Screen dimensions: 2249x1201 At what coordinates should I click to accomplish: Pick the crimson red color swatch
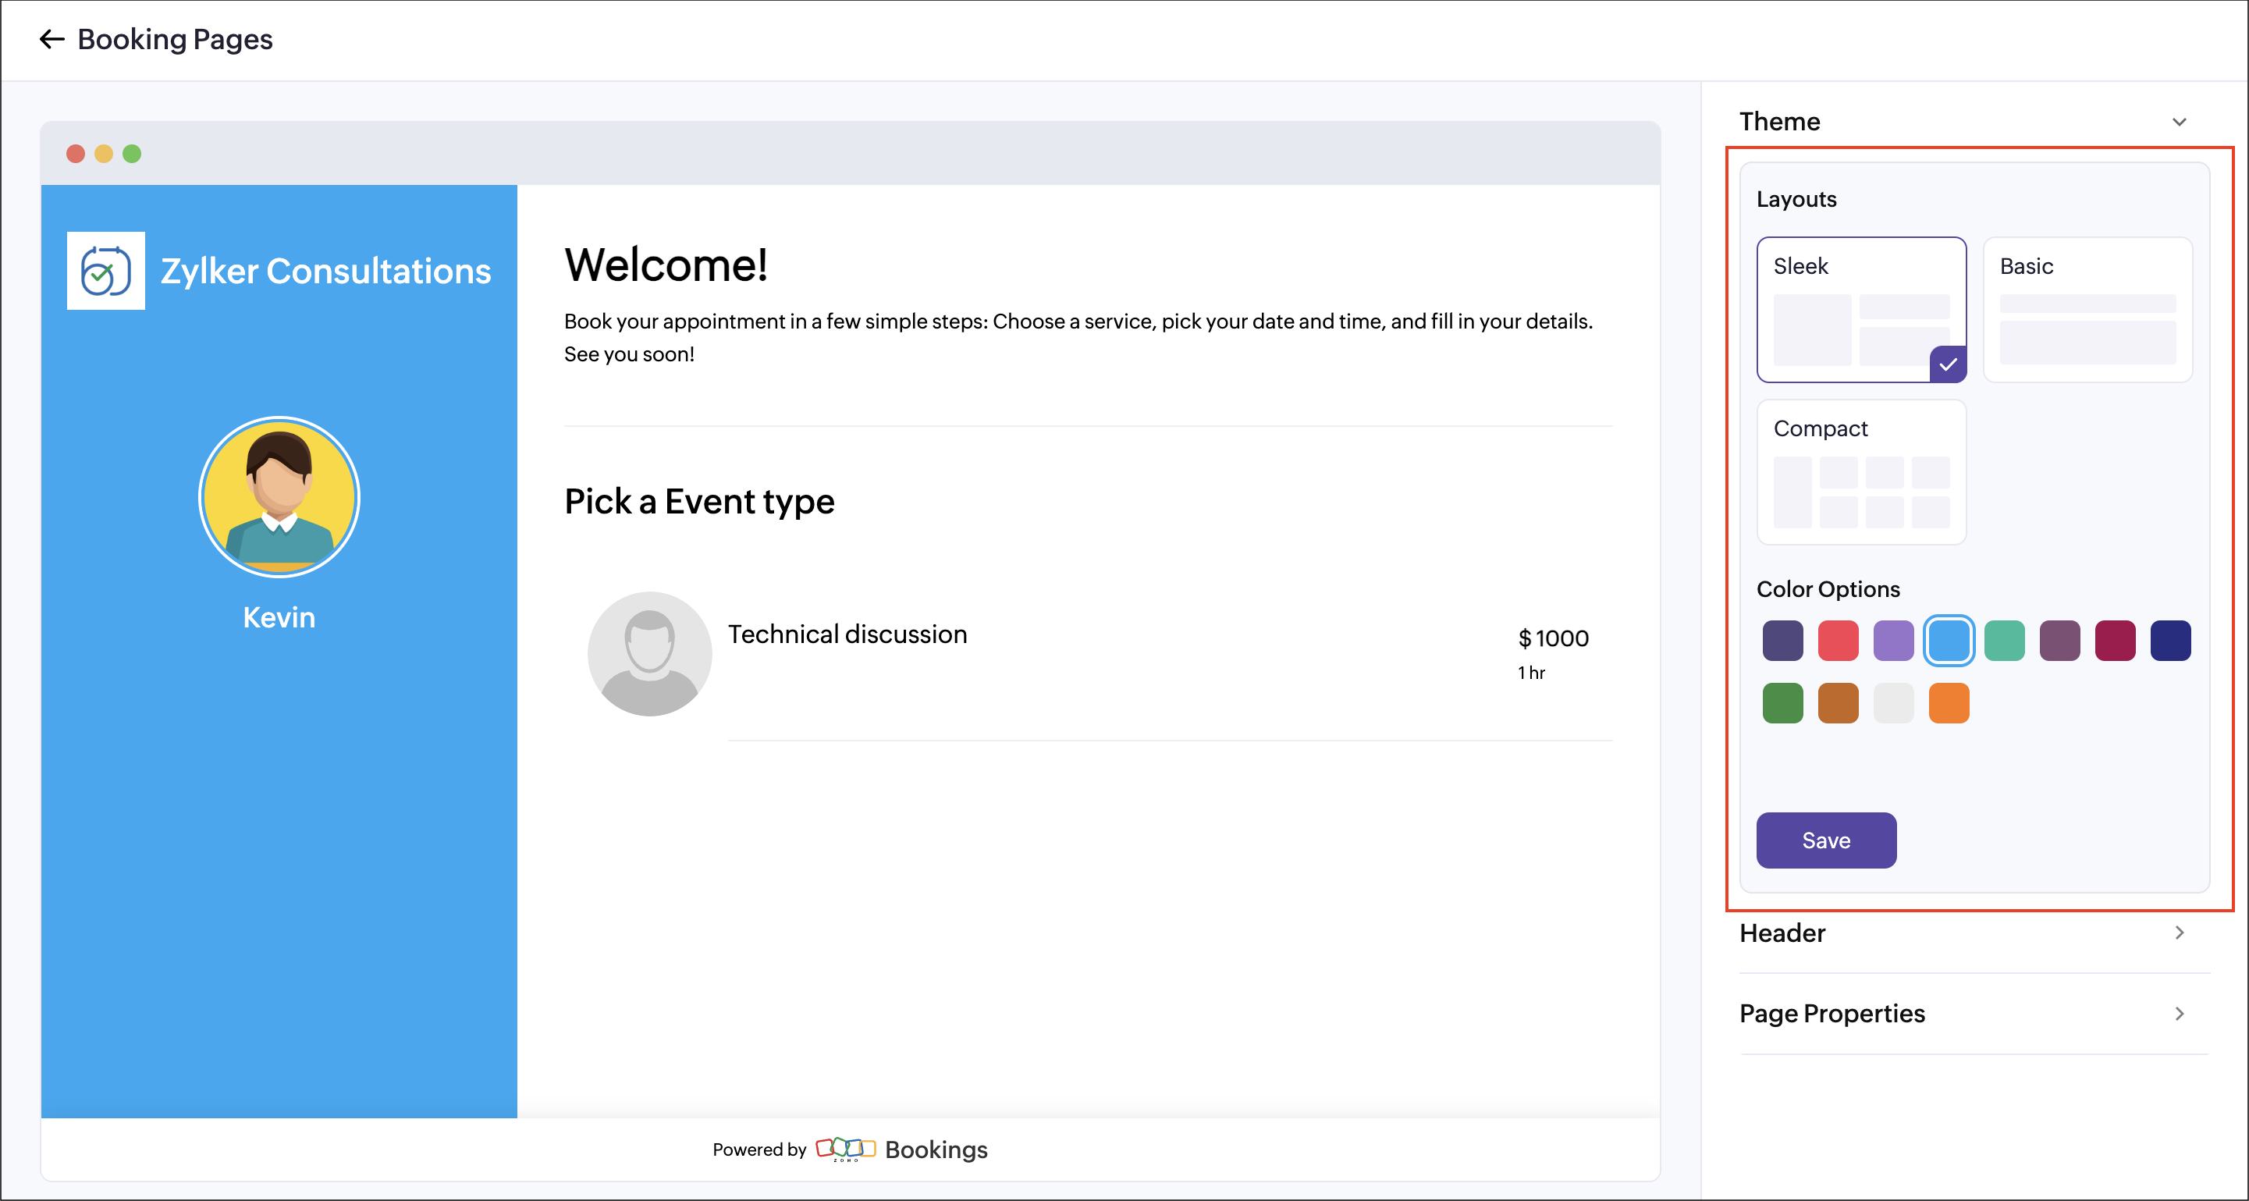[x=2114, y=641]
